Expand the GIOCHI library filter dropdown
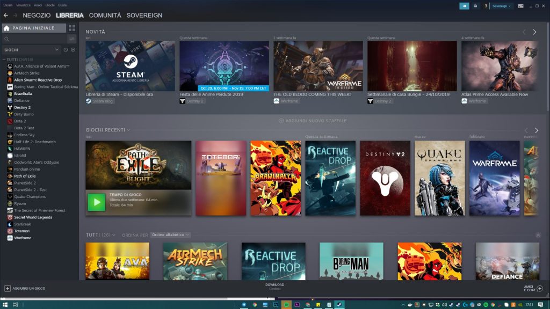Image resolution: width=550 pixels, height=309 pixels. point(57,50)
